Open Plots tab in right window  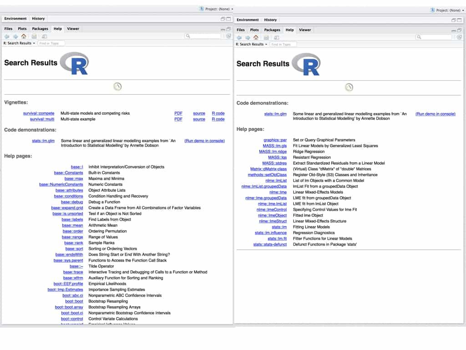[x=254, y=30]
